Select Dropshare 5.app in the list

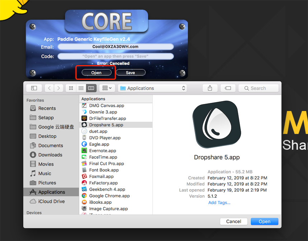pos(116,125)
